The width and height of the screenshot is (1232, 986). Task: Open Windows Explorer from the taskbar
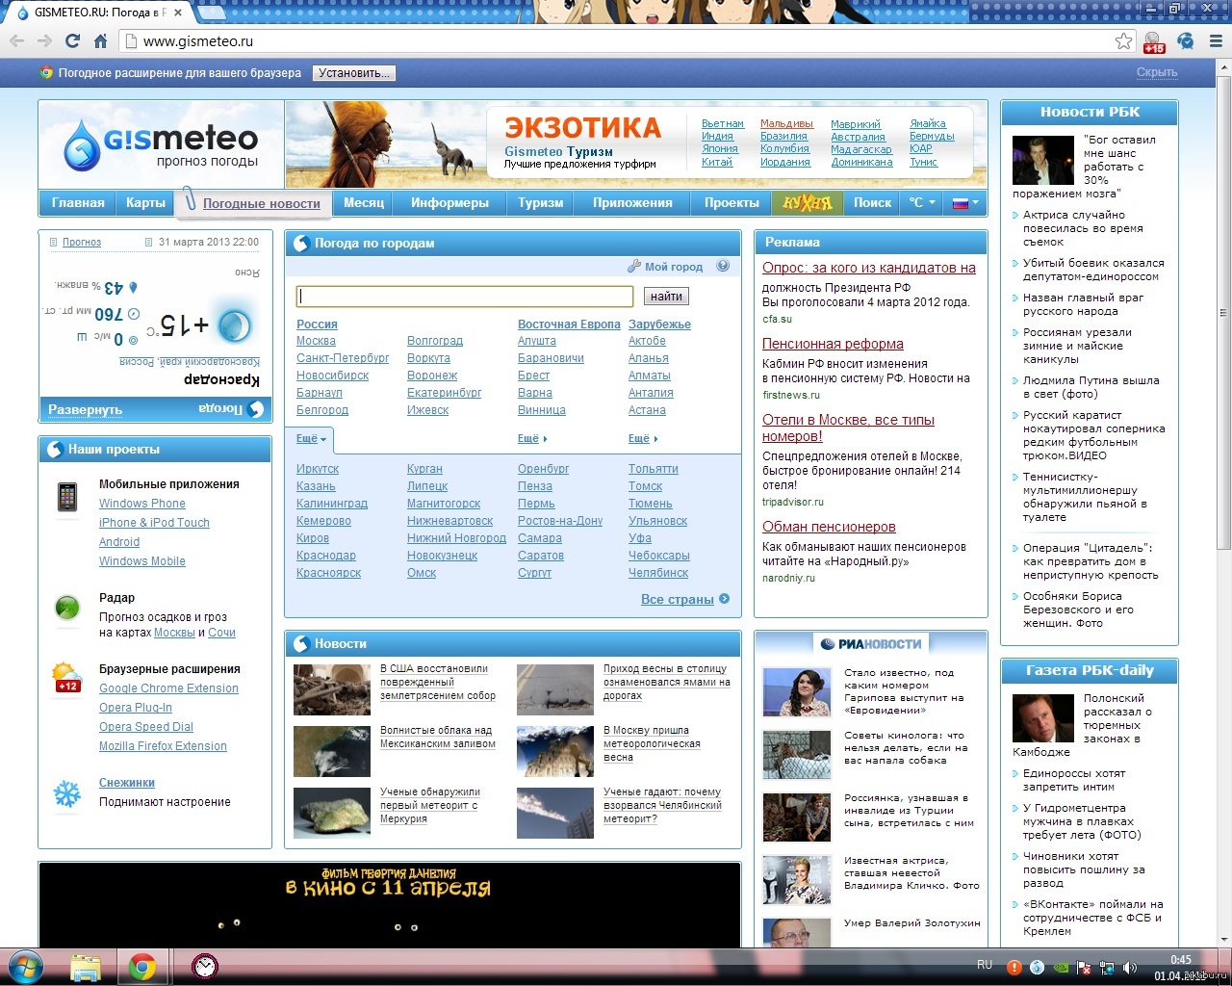click(x=86, y=967)
